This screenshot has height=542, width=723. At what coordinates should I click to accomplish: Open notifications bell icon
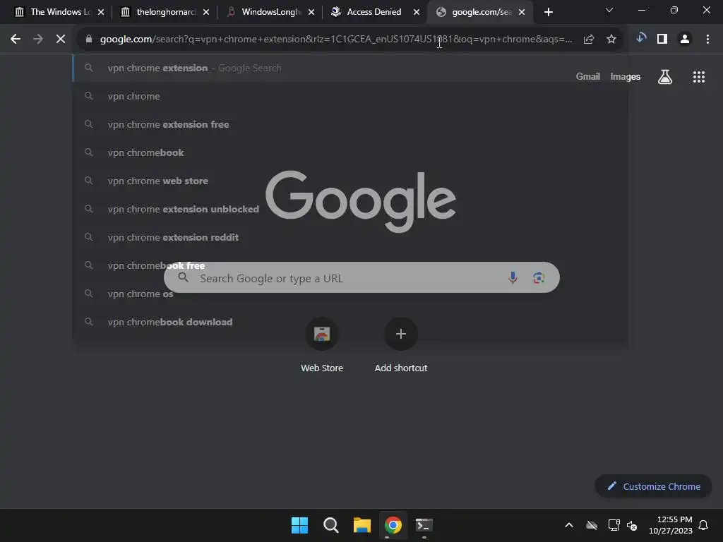point(703,525)
